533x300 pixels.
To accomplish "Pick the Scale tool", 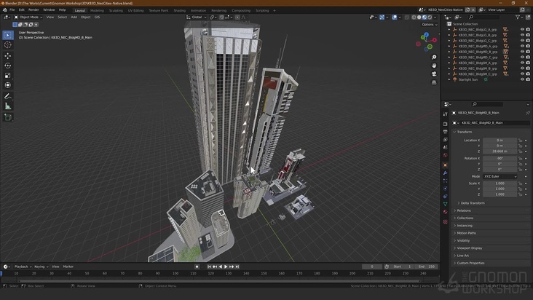I will point(8,75).
